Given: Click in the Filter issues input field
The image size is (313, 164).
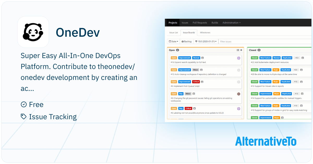Looking at the screenshot, I should [265, 41].
